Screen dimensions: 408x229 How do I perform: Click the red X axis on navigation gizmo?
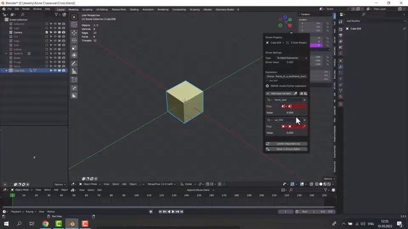coord(290,25)
